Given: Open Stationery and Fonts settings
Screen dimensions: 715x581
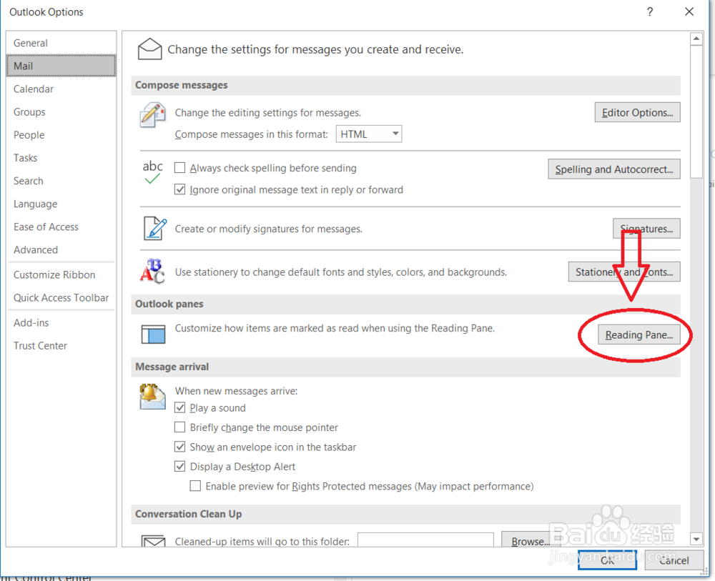Looking at the screenshot, I should point(623,272).
